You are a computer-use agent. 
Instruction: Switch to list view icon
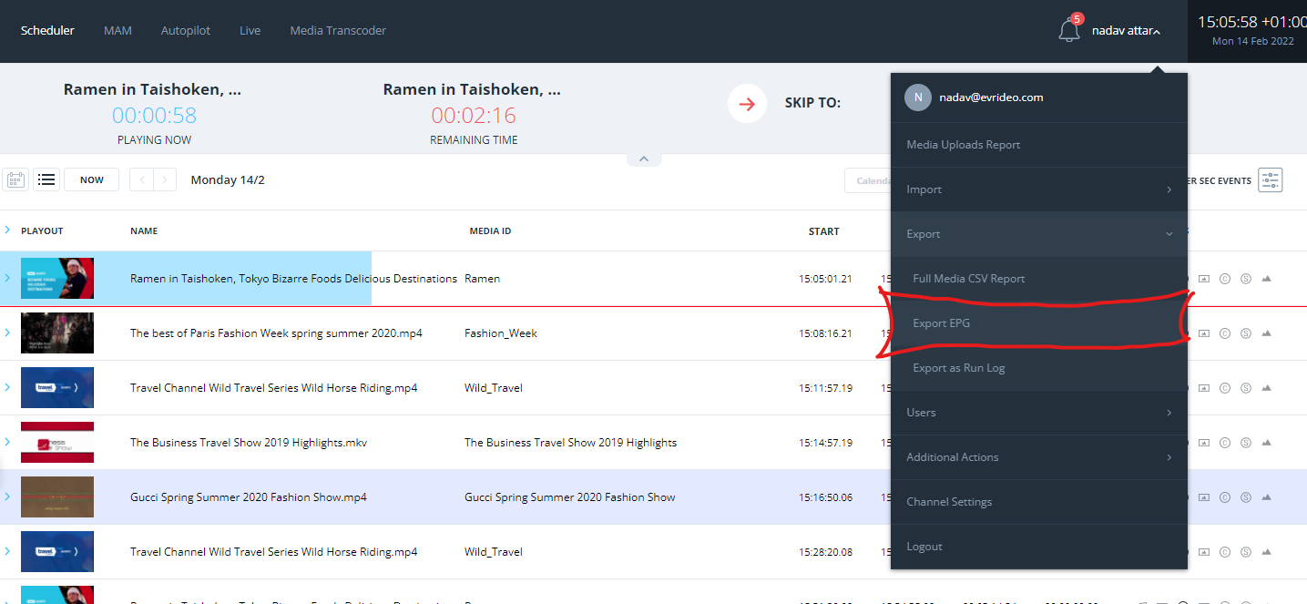46,179
